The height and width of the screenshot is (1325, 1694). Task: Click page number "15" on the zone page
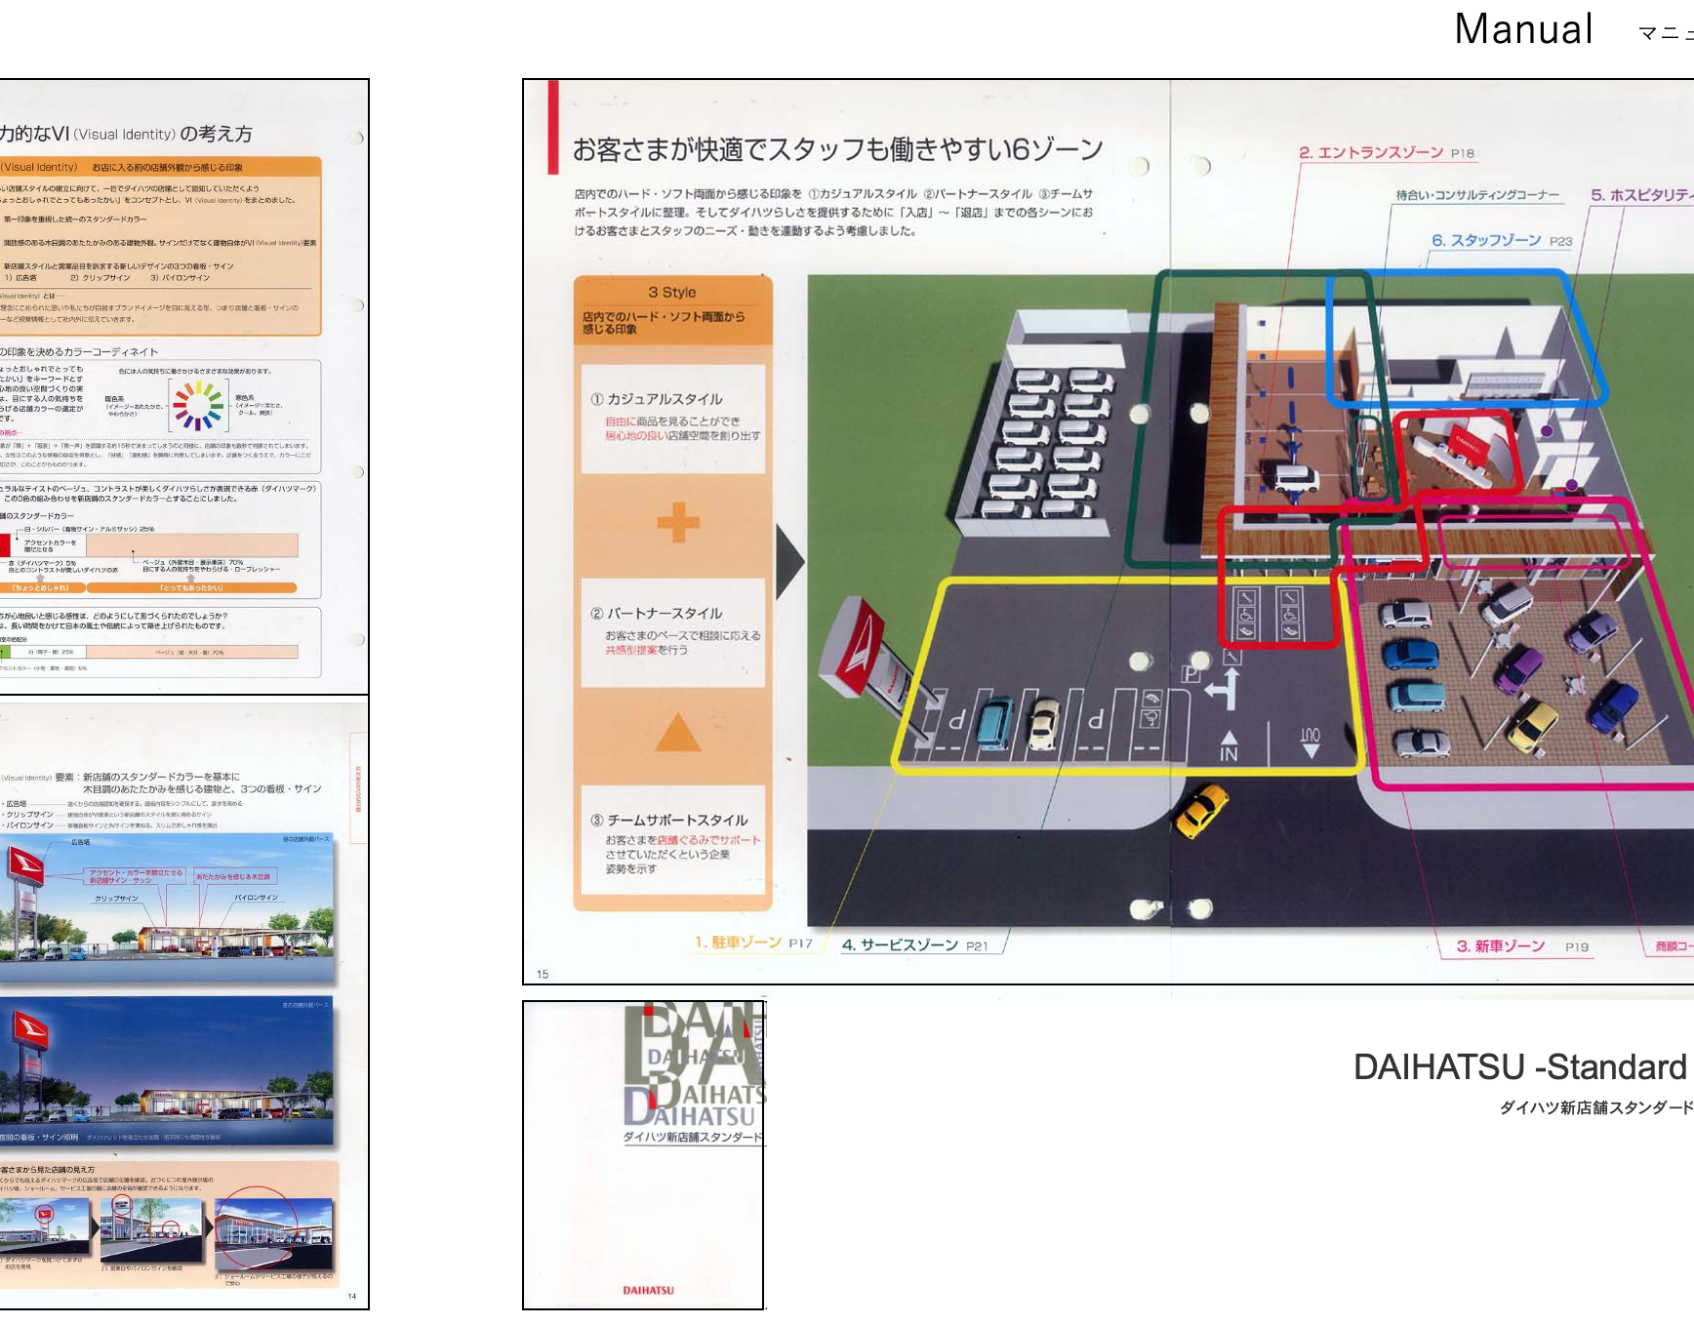click(543, 974)
